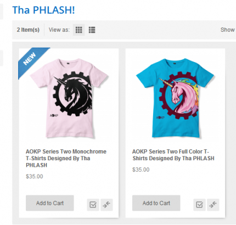Screen dimensions: 236x225
Task: Compare the Monochrome T-shirt icon
Action: tap(106, 205)
